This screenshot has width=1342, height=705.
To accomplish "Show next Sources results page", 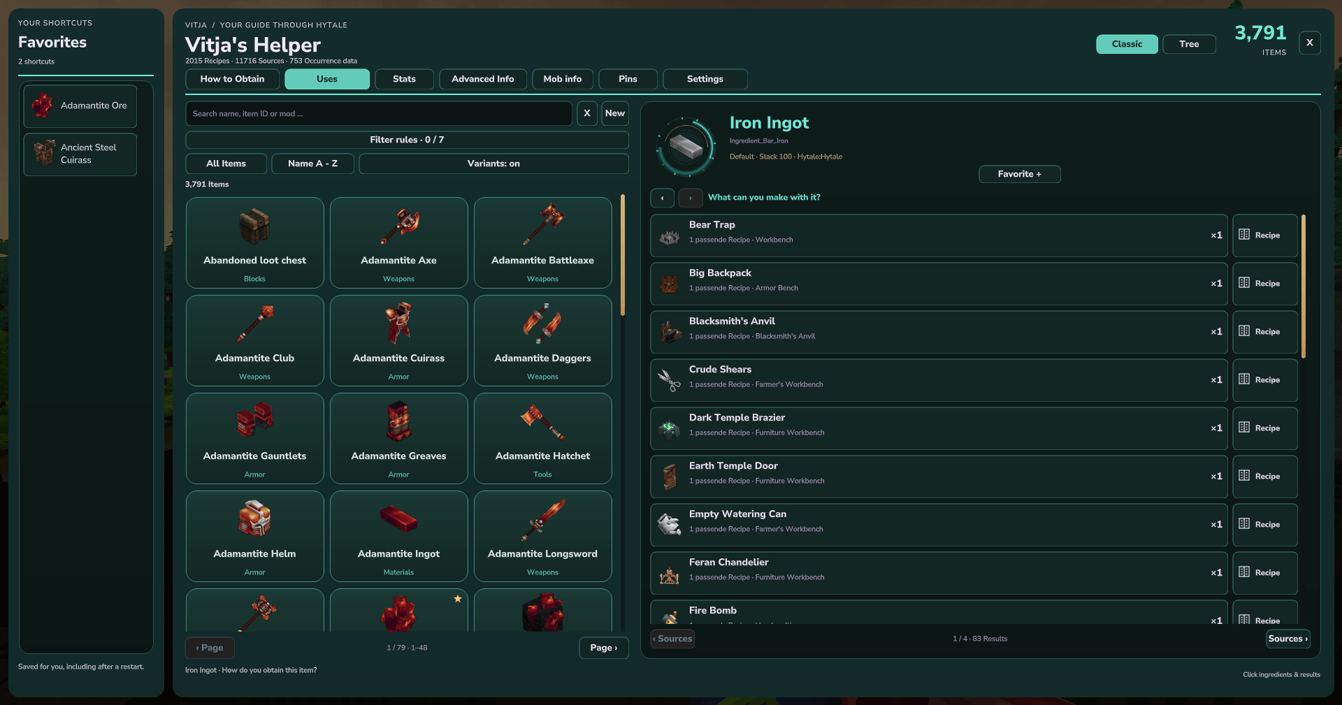I will (1288, 639).
